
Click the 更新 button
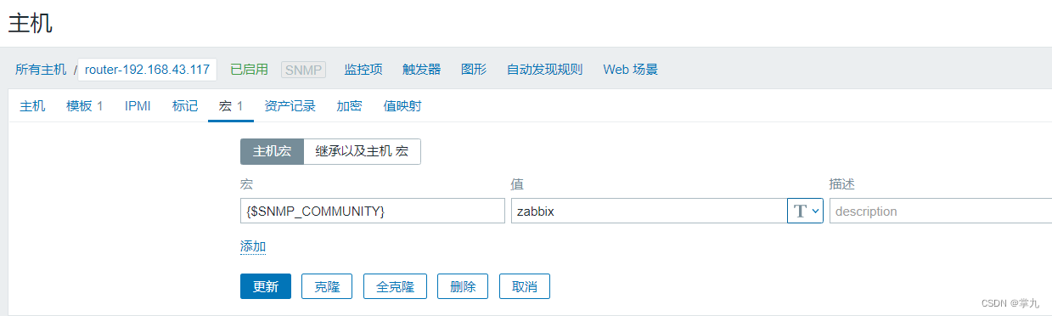point(266,286)
